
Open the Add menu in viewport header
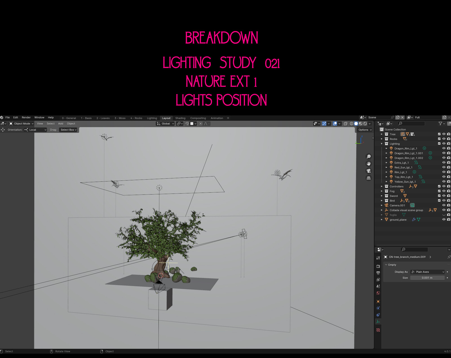pyautogui.click(x=61, y=124)
